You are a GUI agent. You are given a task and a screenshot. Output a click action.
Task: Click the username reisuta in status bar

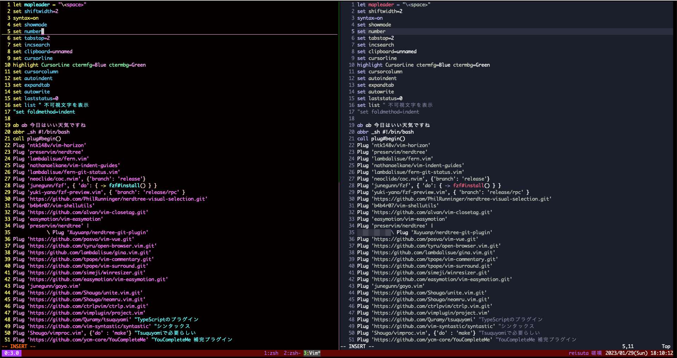[x=578, y=353]
